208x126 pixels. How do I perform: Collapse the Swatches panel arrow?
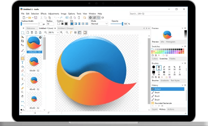pyautogui.click(x=182, y=46)
